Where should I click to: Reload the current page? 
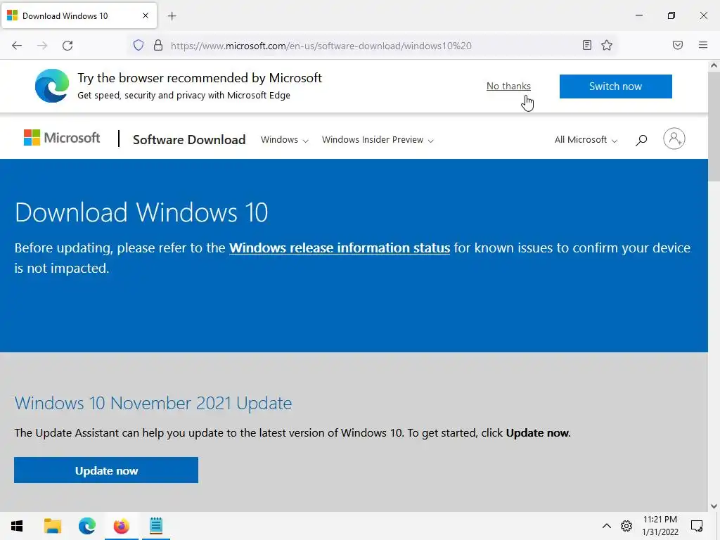click(x=67, y=46)
